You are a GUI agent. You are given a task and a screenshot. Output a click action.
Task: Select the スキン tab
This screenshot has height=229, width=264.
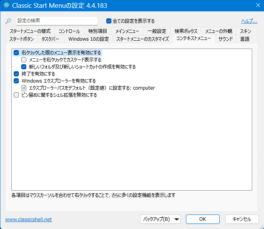[x=246, y=31]
